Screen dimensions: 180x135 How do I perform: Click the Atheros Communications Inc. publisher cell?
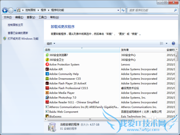pyautogui.click(x=139, y=107)
